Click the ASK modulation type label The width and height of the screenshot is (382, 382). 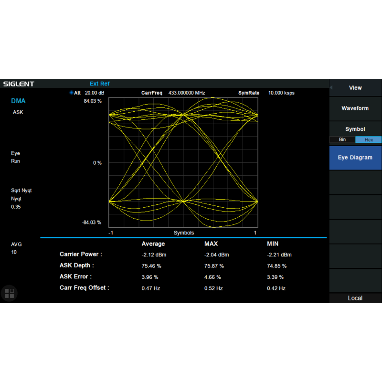tap(18, 112)
